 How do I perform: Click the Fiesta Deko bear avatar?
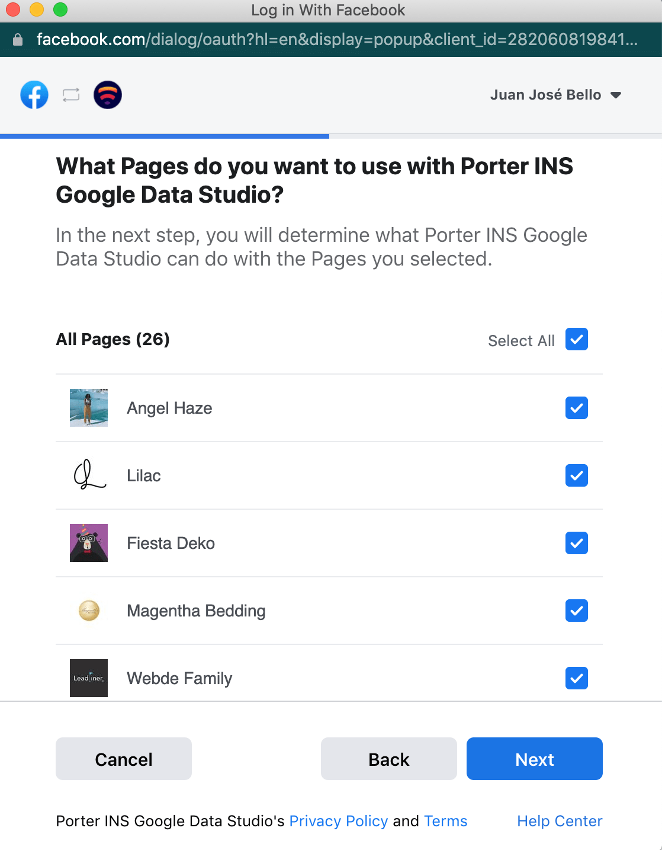(89, 543)
